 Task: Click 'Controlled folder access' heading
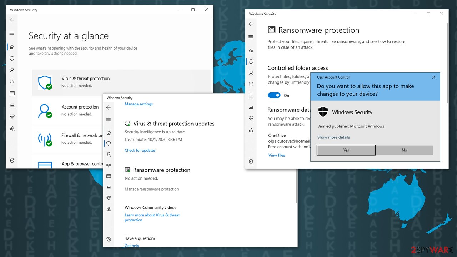pos(298,68)
